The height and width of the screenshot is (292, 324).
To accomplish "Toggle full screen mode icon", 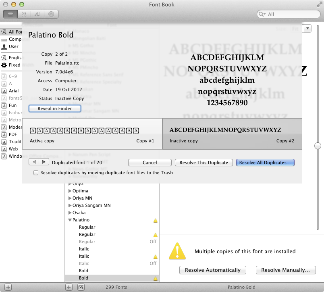I will [x=319, y=4].
